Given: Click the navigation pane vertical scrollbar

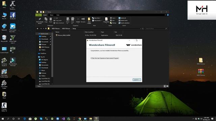Looking at the screenshot, I should [52, 55].
